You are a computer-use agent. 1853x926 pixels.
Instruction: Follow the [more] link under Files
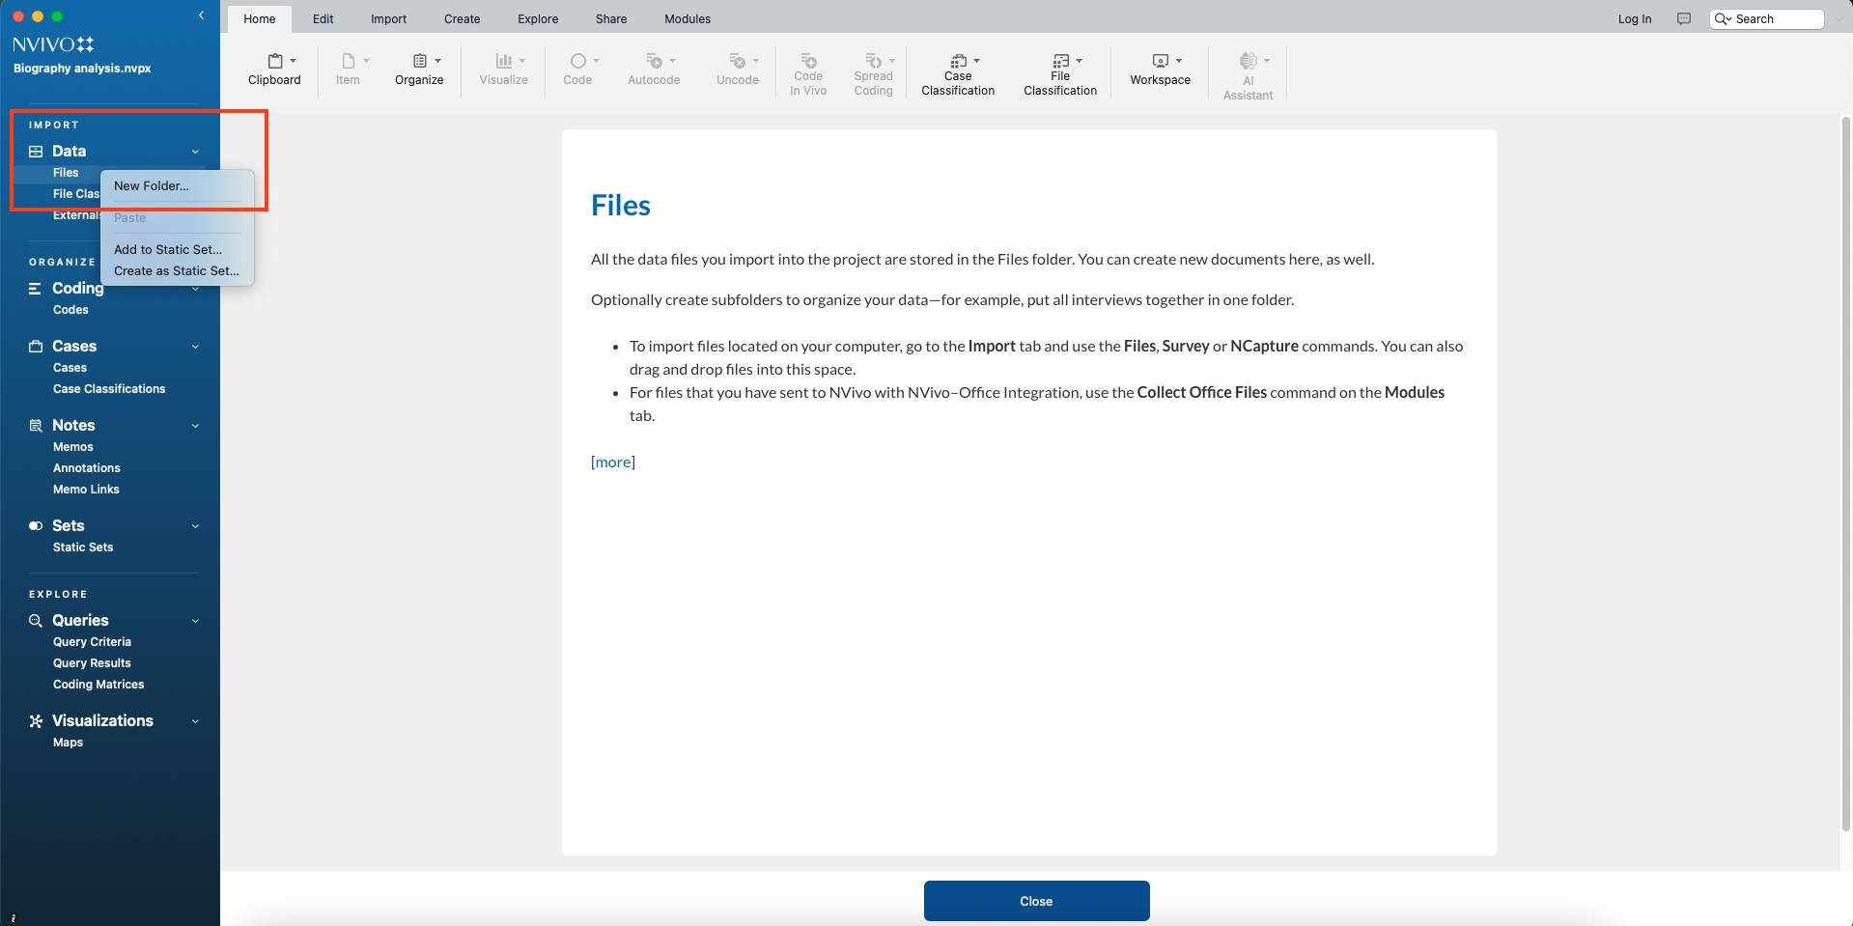(612, 463)
